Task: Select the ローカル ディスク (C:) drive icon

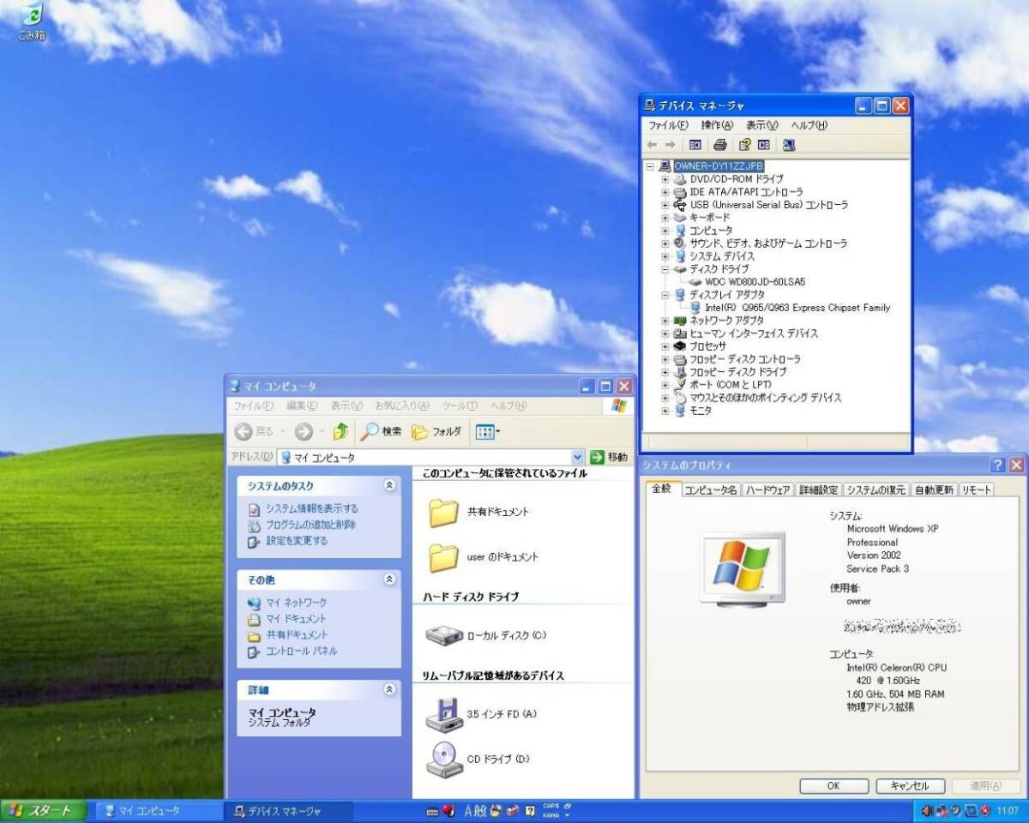Action: point(444,635)
